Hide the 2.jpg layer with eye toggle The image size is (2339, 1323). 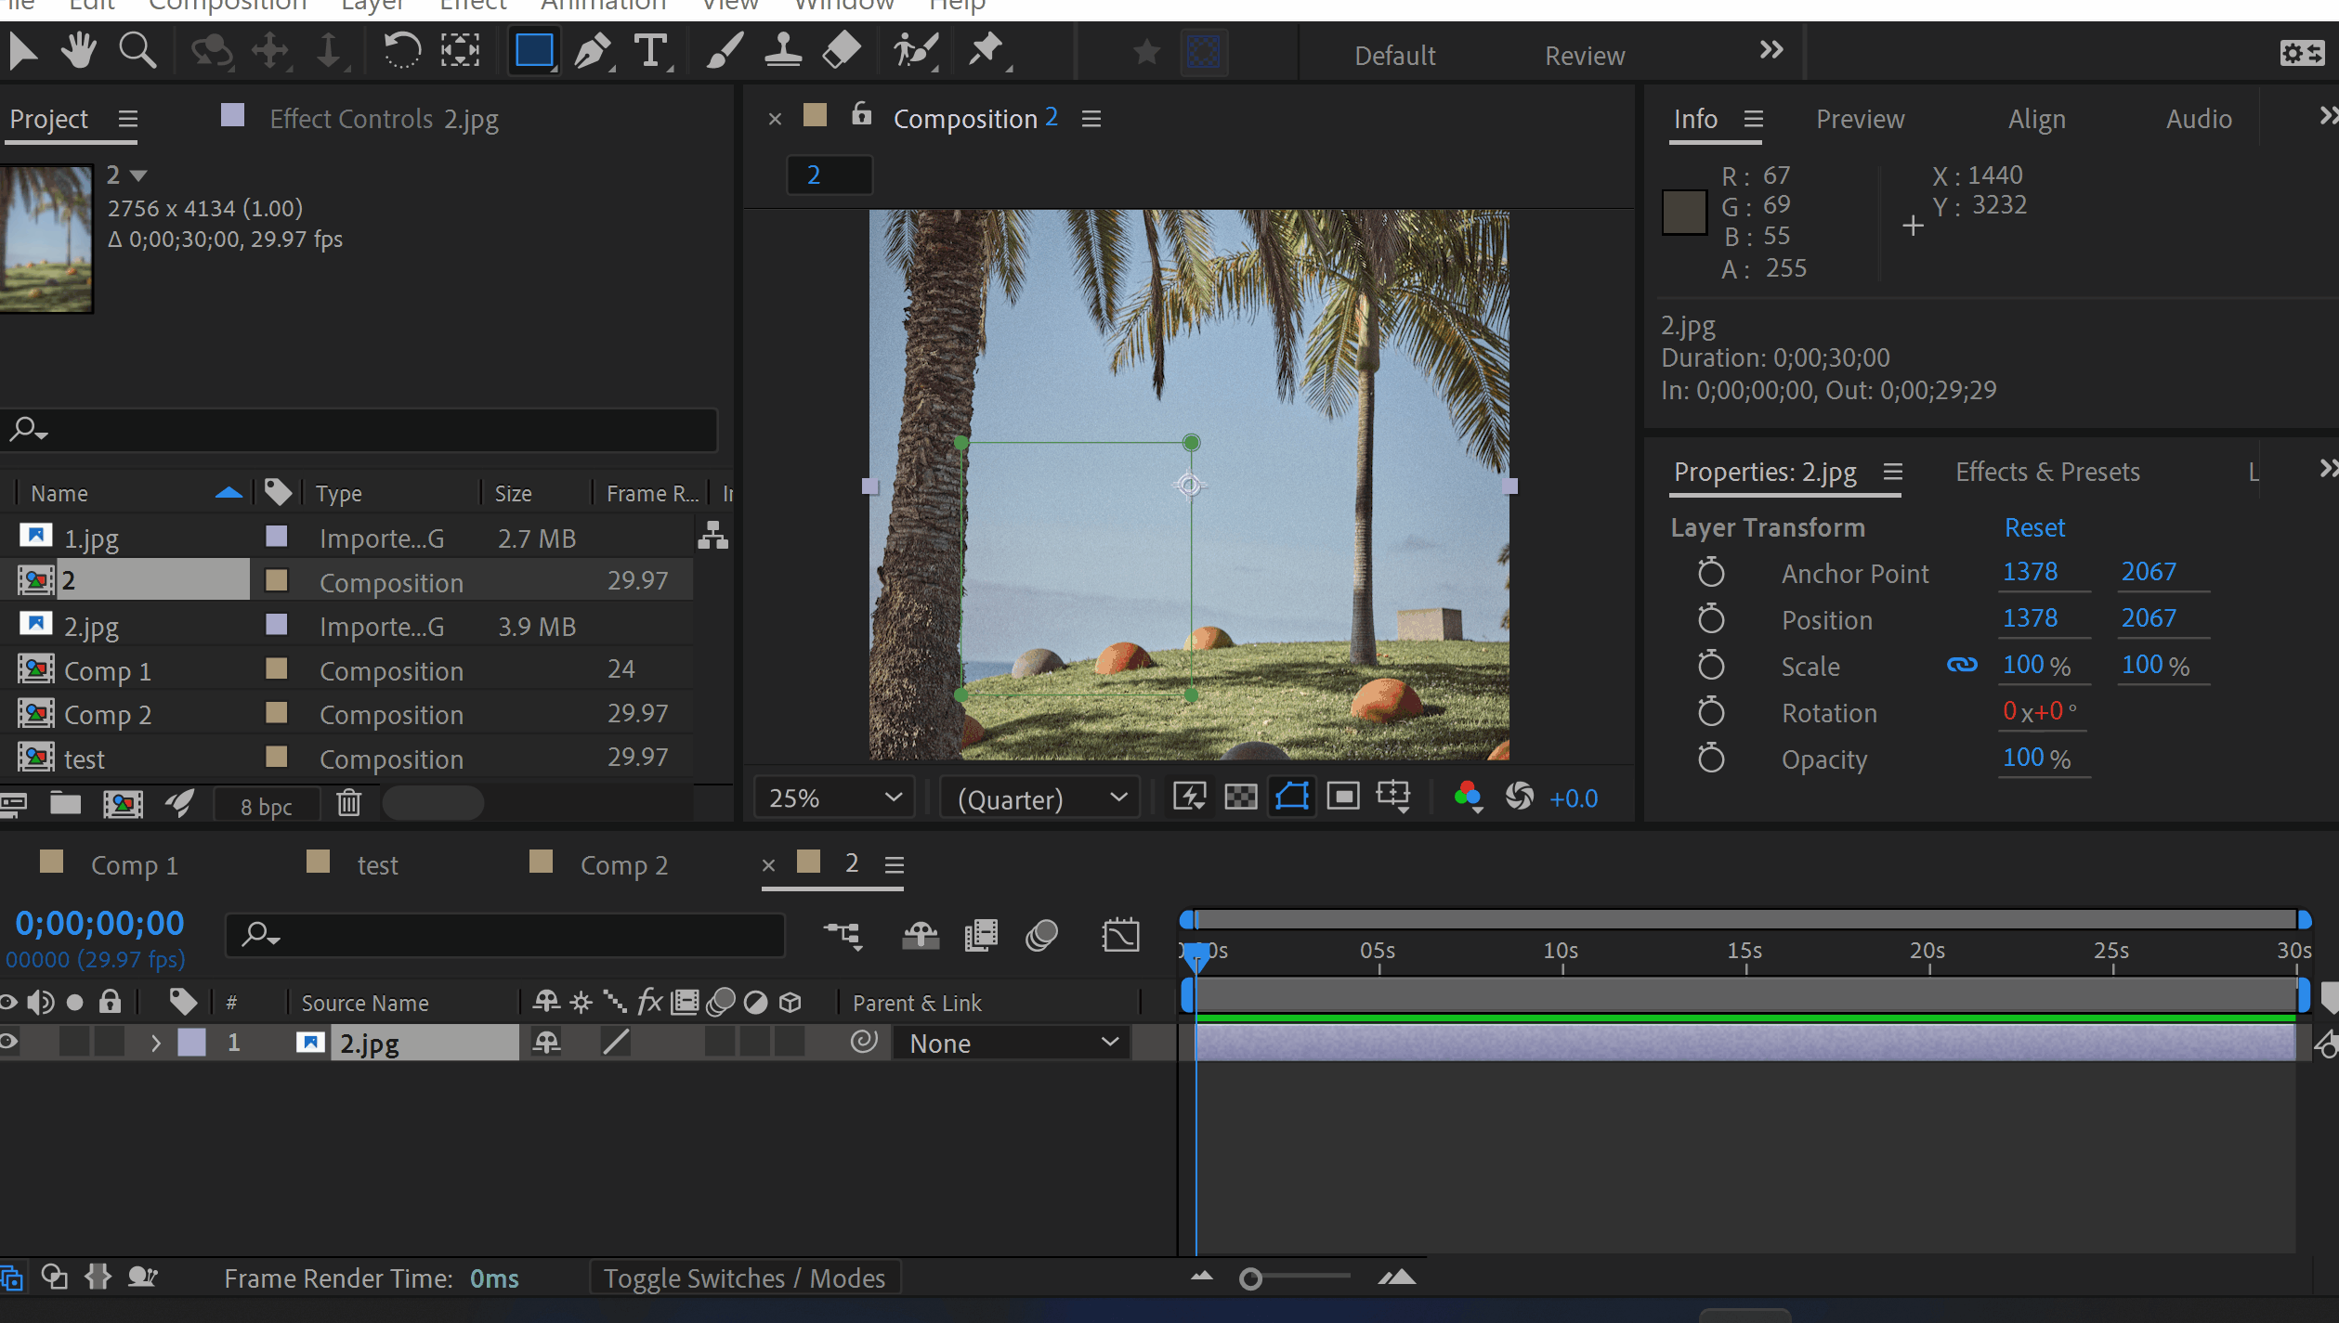(8, 1042)
